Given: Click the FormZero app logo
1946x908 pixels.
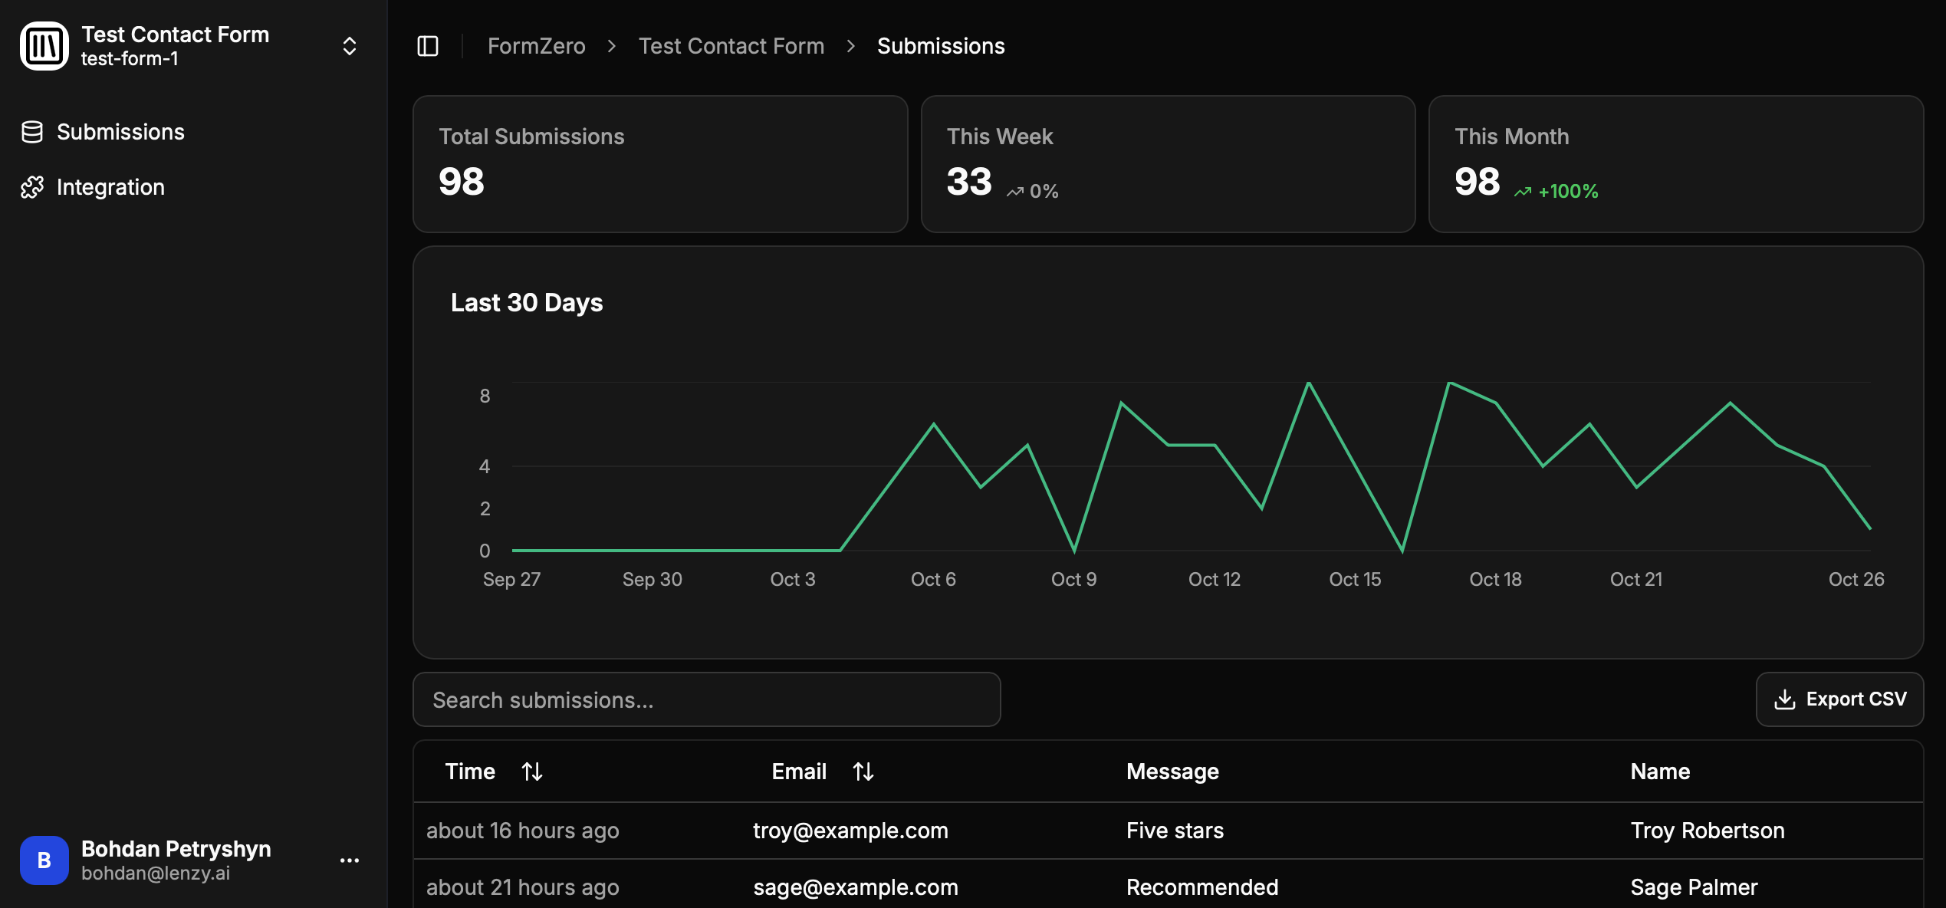Looking at the screenshot, I should tap(44, 46).
